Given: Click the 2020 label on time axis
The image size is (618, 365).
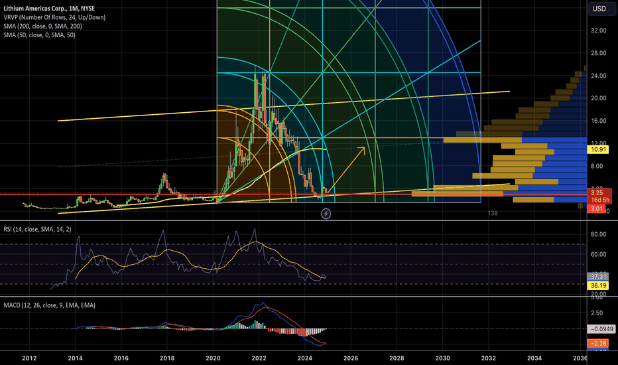Looking at the screenshot, I should click(x=213, y=358).
